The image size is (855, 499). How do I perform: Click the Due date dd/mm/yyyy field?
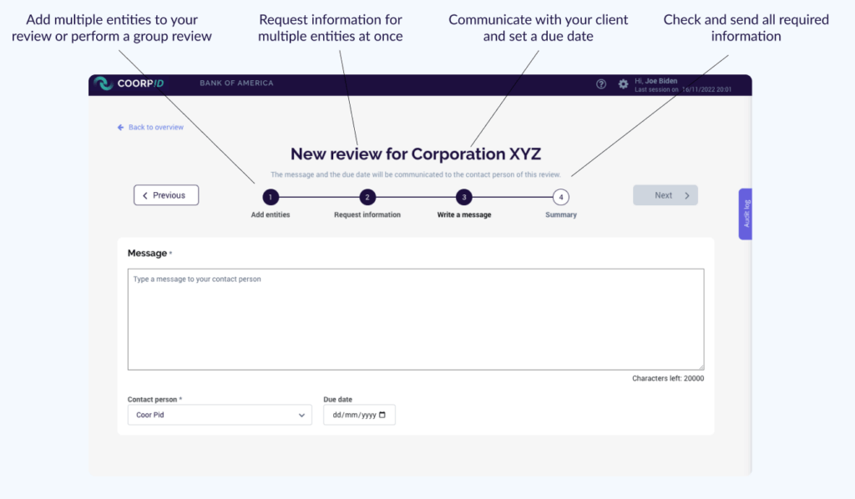pos(353,415)
